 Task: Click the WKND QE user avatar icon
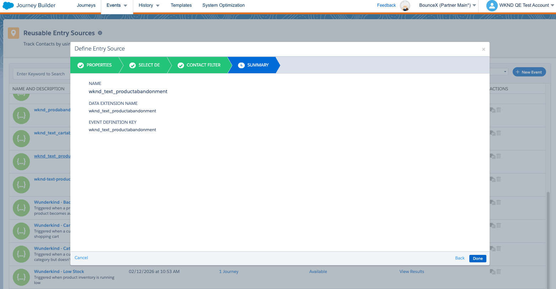(492, 5)
